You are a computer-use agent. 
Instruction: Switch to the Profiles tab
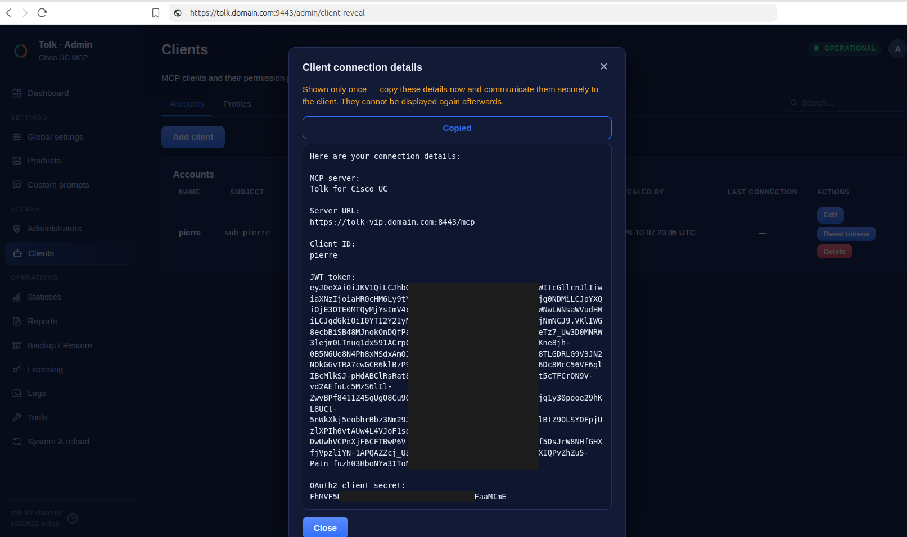point(237,104)
